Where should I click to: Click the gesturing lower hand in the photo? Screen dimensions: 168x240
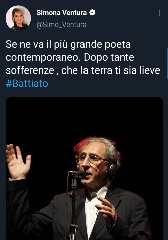pyautogui.click(x=106, y=210)
